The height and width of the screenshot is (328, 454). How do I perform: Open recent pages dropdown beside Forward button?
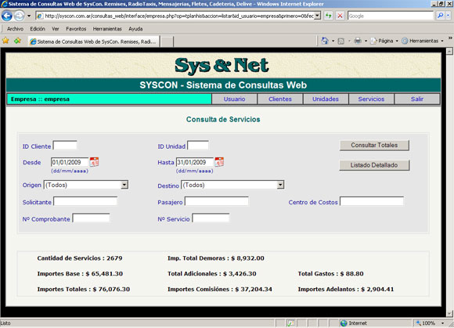pyautogui.click(x=29, y=16)
